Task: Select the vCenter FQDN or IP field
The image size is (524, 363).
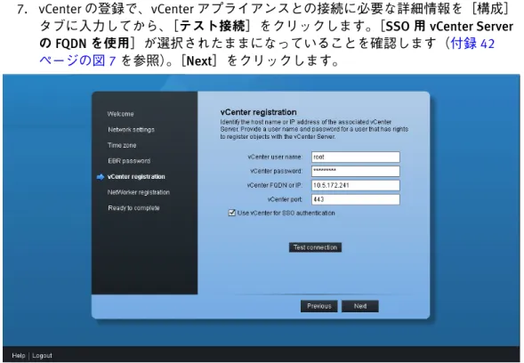Action: 356,185
